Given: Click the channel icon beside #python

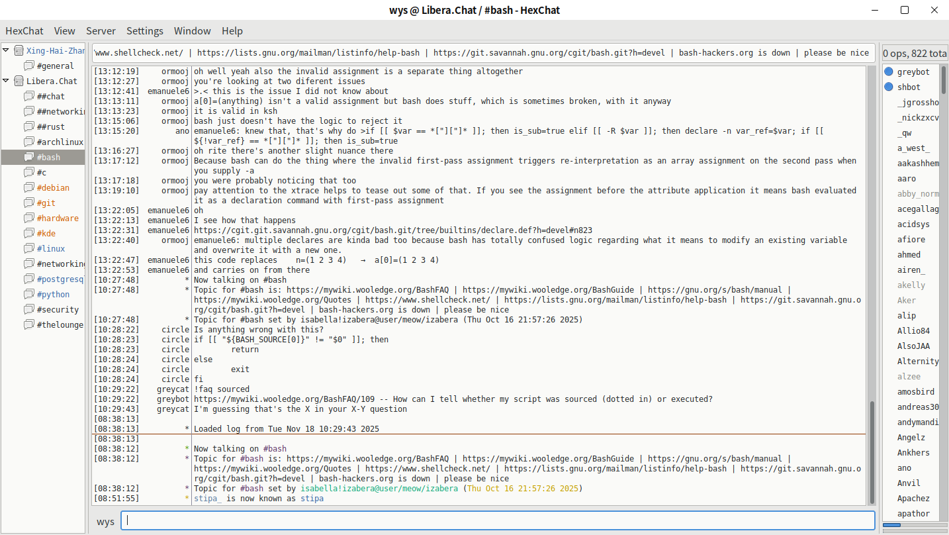Looking at the screenshot, I should click(28, 295).
